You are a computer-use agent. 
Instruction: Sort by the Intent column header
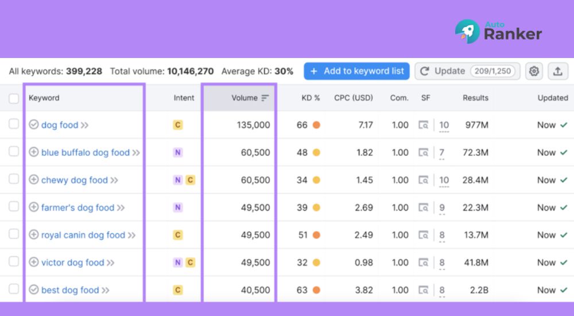click(x=184, y=98)
